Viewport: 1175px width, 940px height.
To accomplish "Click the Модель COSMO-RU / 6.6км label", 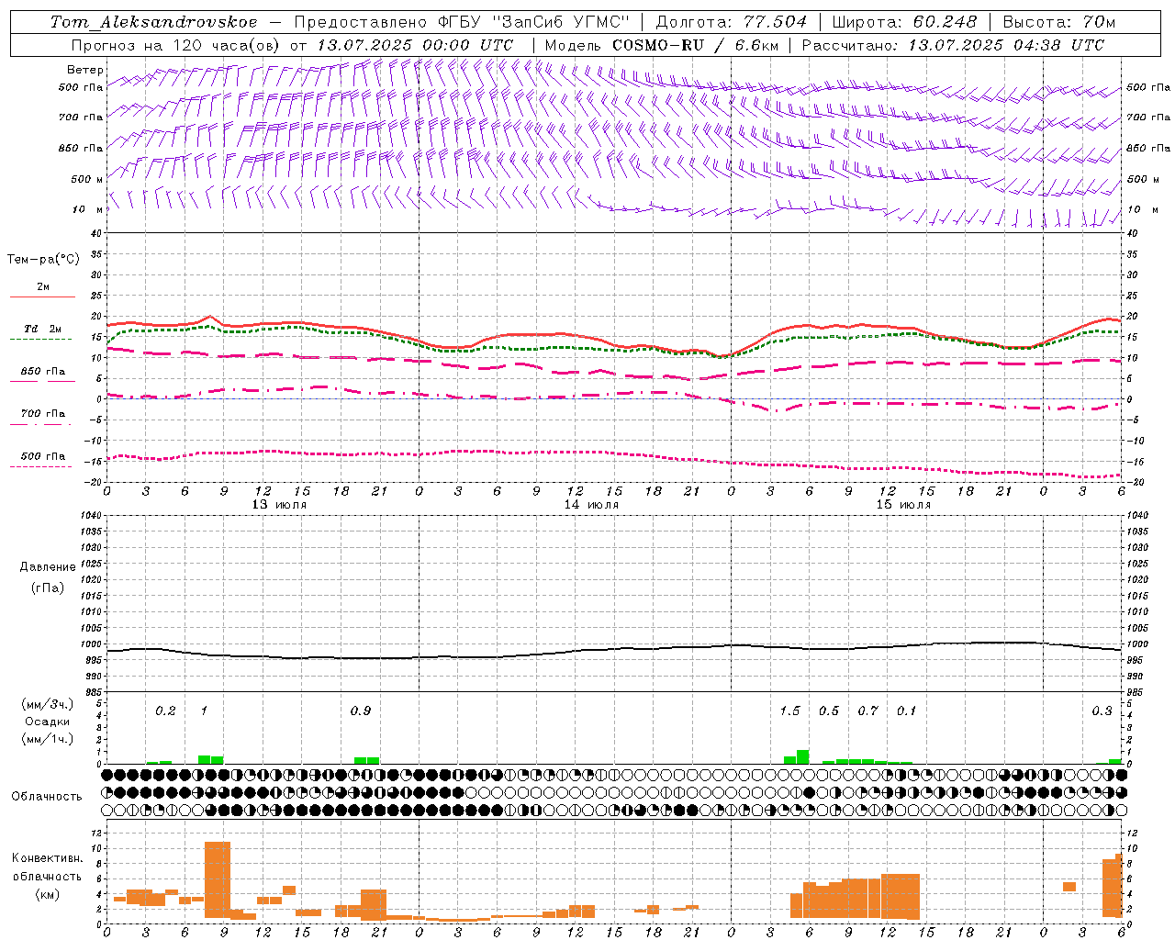I will point(662,45).
